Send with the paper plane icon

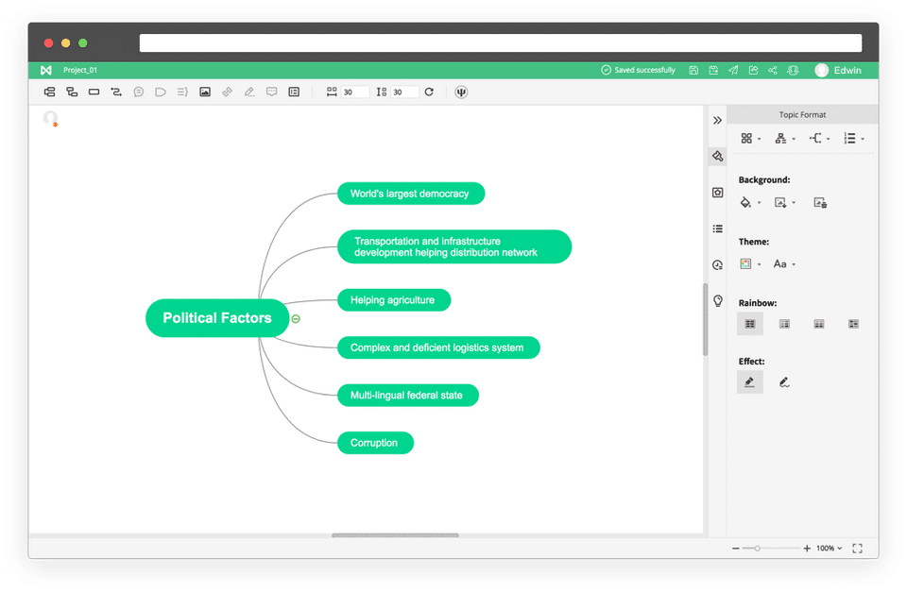tap(733, 70)
